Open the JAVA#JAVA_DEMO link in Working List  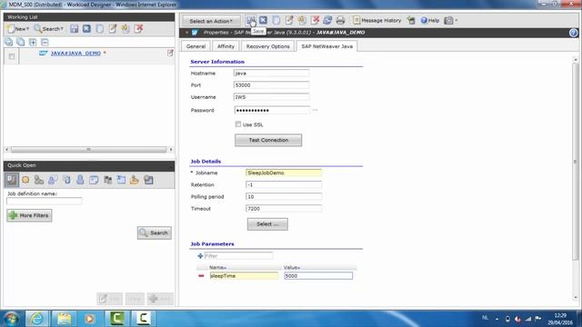75,53
